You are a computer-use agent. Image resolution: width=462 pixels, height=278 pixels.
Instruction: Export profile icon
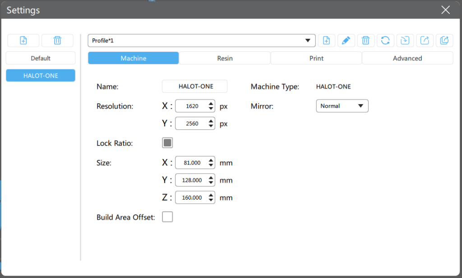click(425, 40)
